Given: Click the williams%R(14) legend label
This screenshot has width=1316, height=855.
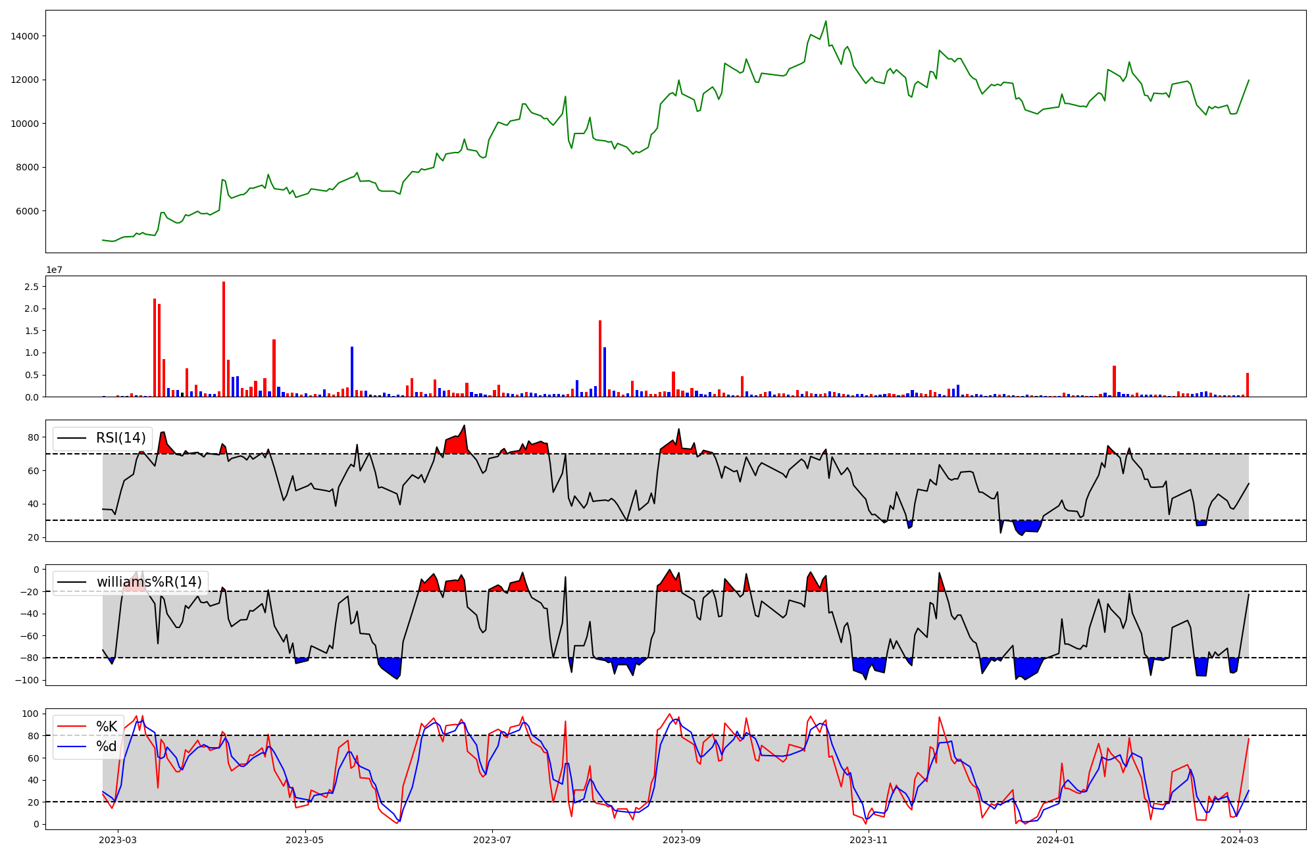Looking at the screenshot, I should click(149, 582).
